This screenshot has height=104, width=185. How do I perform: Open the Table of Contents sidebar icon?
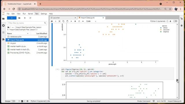(x=3, y=32)
